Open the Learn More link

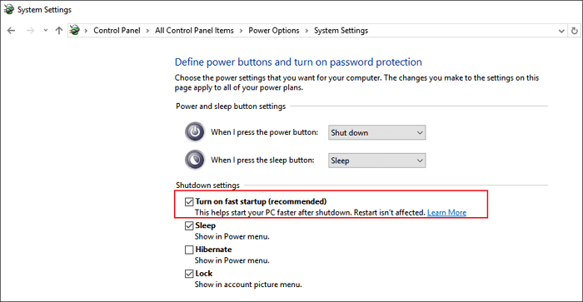[x=446, y=212]
